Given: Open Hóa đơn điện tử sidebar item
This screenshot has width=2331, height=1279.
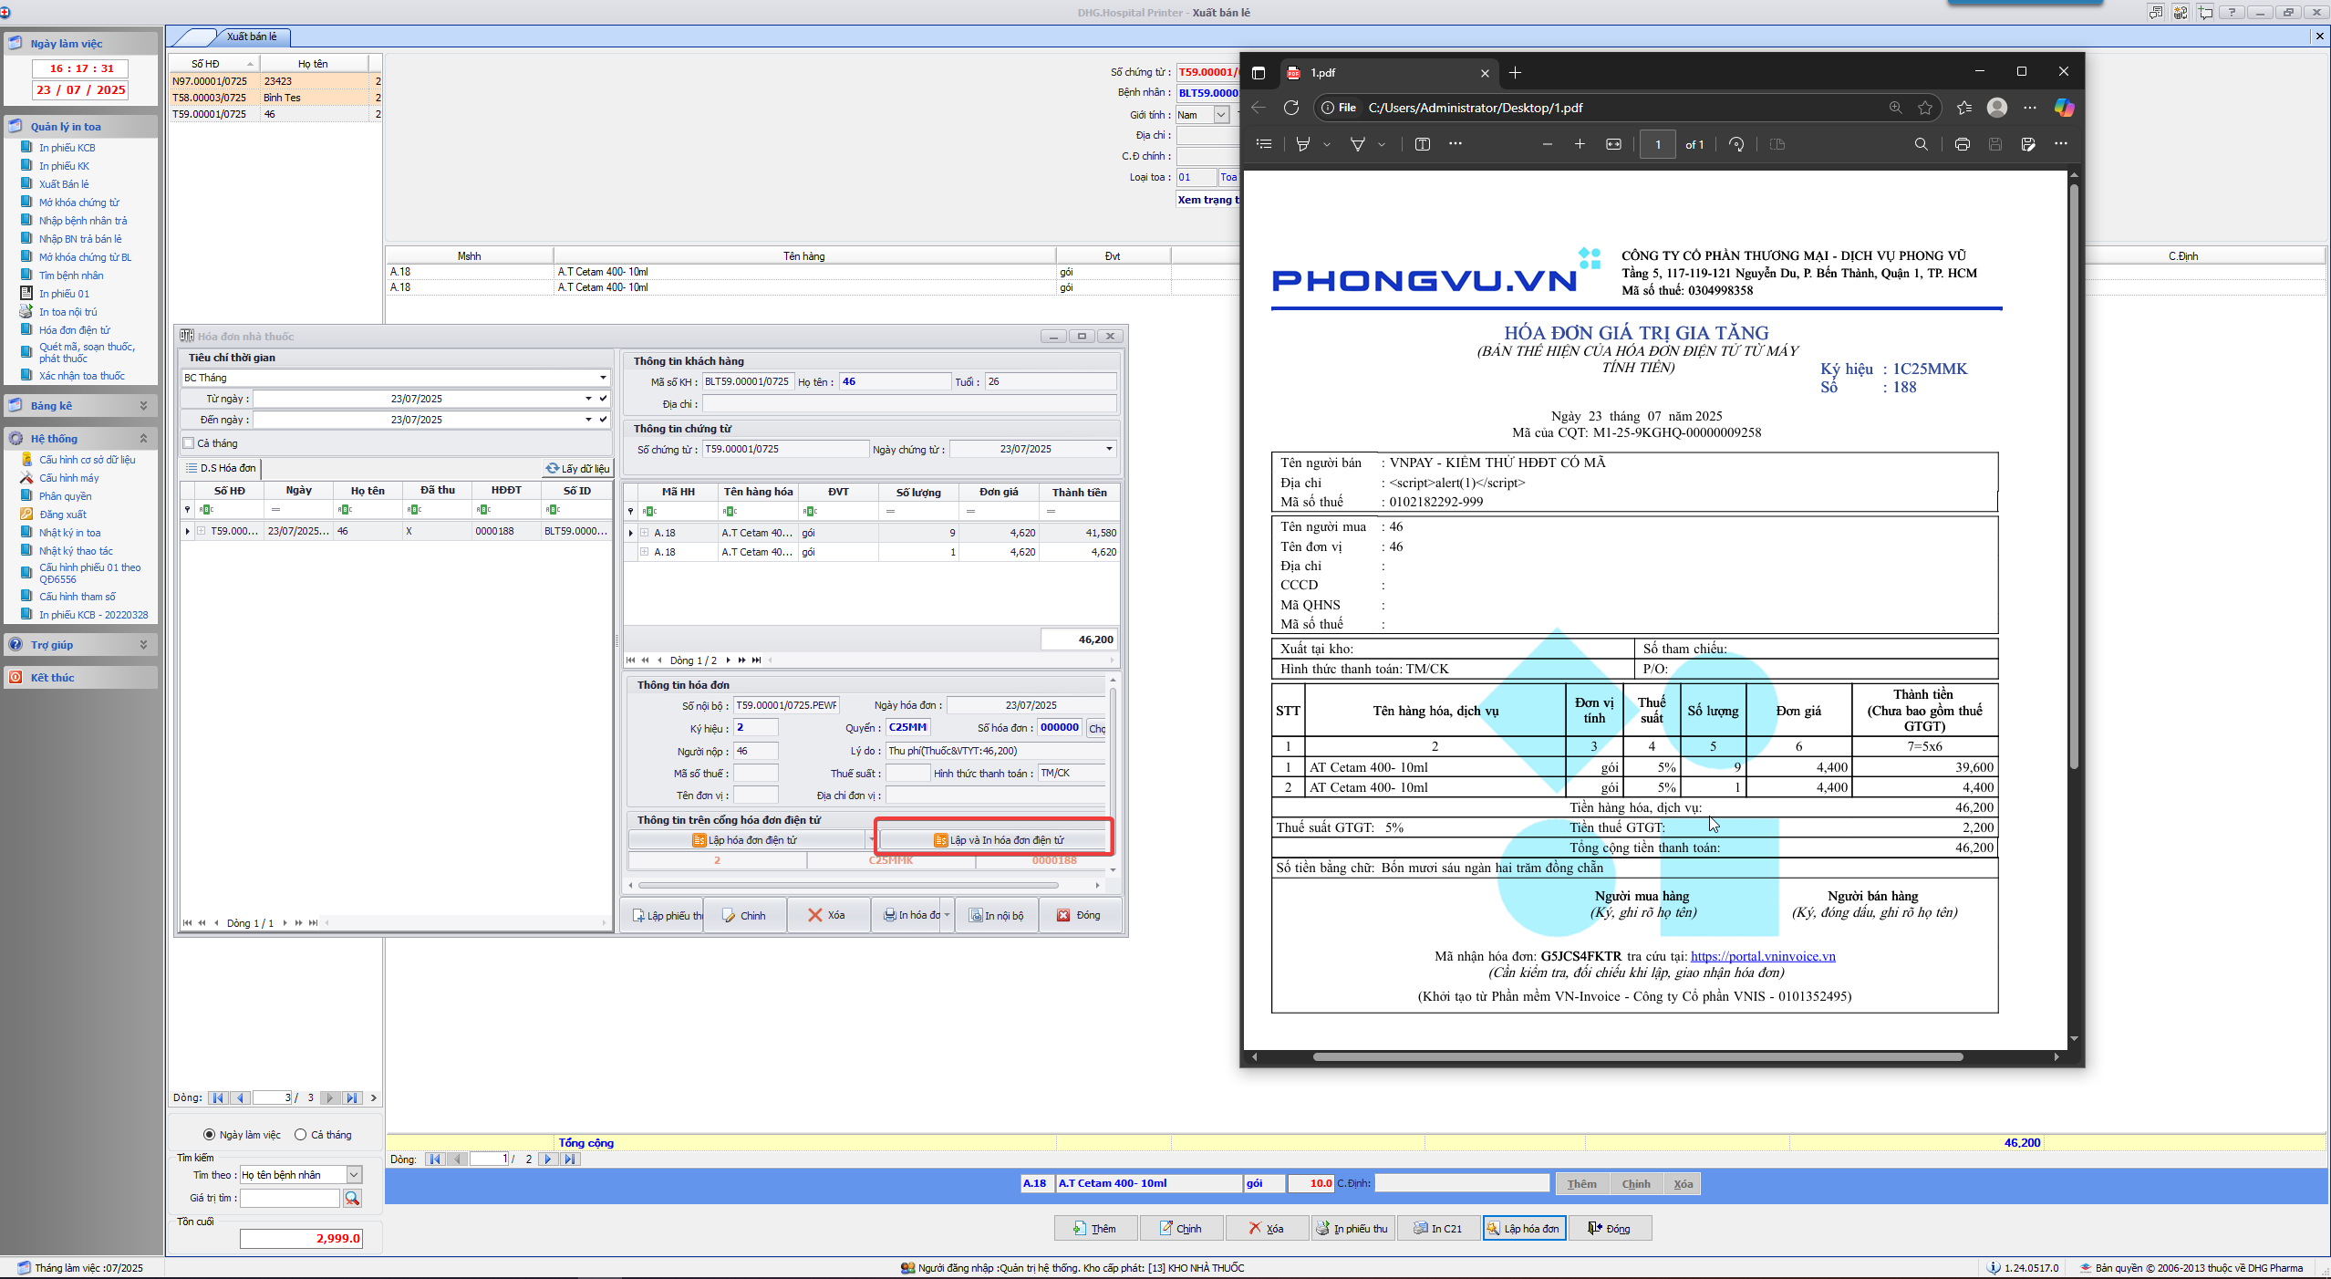Looking at the screenshot, I should (x=74, y=330).
